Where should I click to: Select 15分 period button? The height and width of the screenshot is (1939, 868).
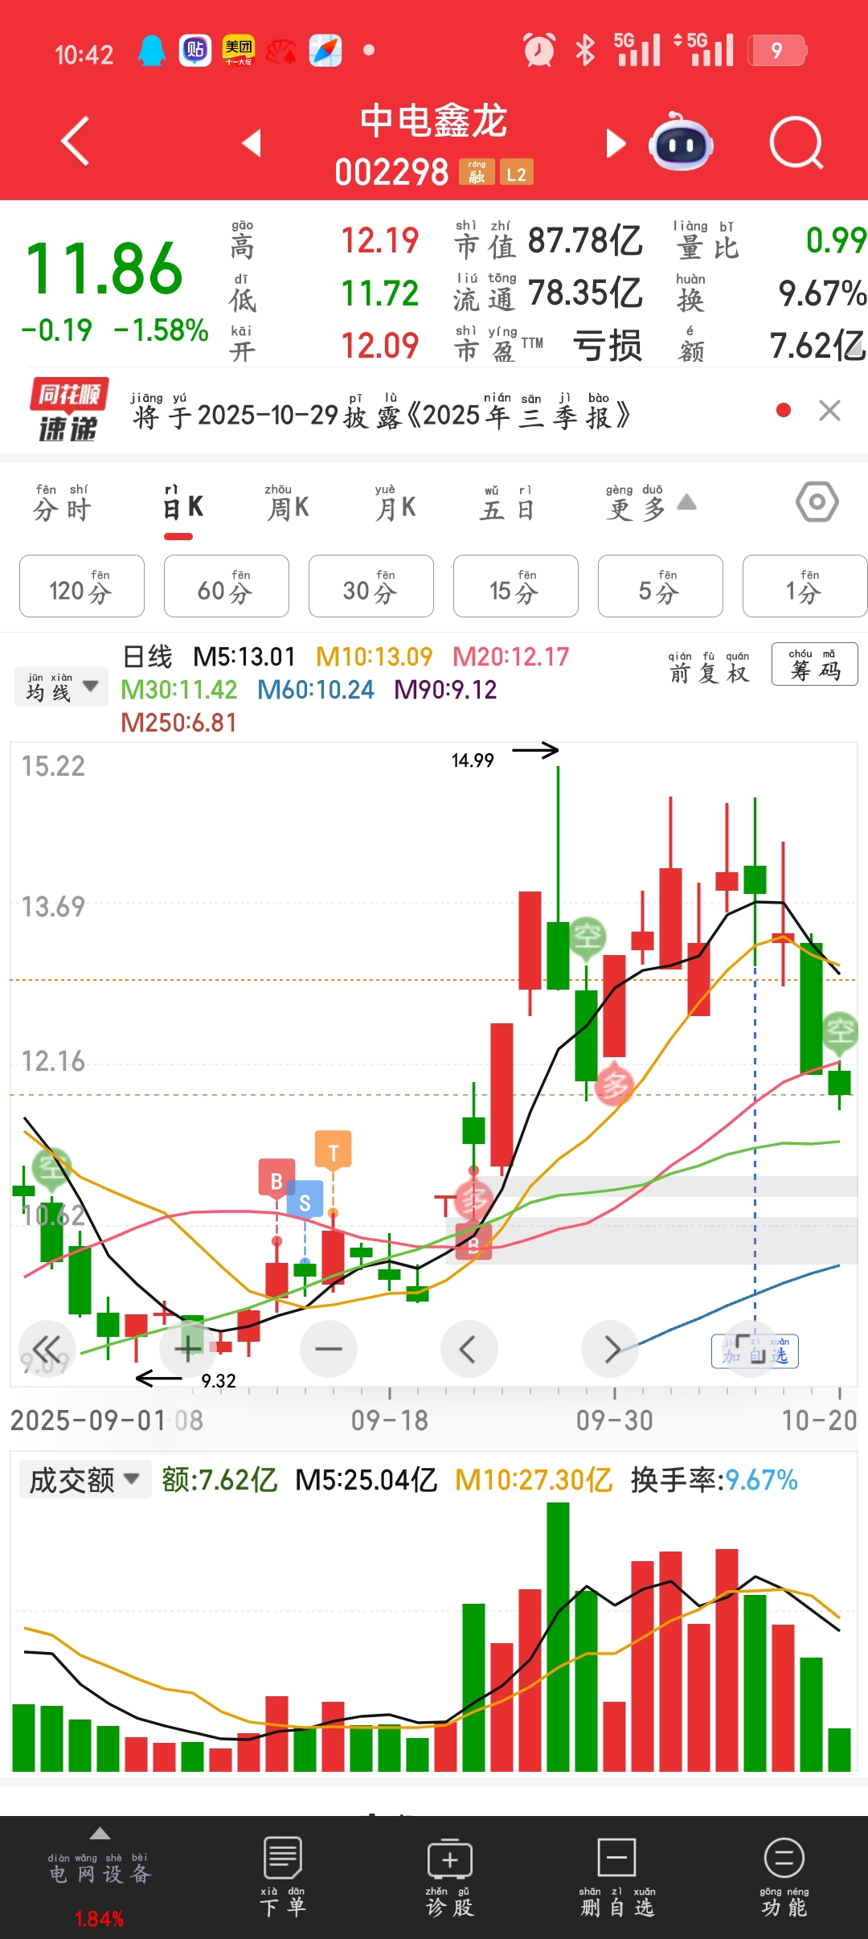(516, 586)
